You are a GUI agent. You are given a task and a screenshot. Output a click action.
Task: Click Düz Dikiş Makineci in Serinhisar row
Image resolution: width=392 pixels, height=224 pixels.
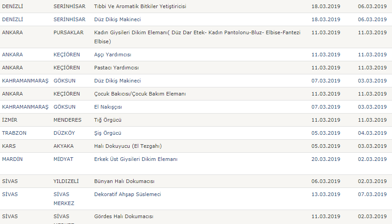click(x=117, y=19)
